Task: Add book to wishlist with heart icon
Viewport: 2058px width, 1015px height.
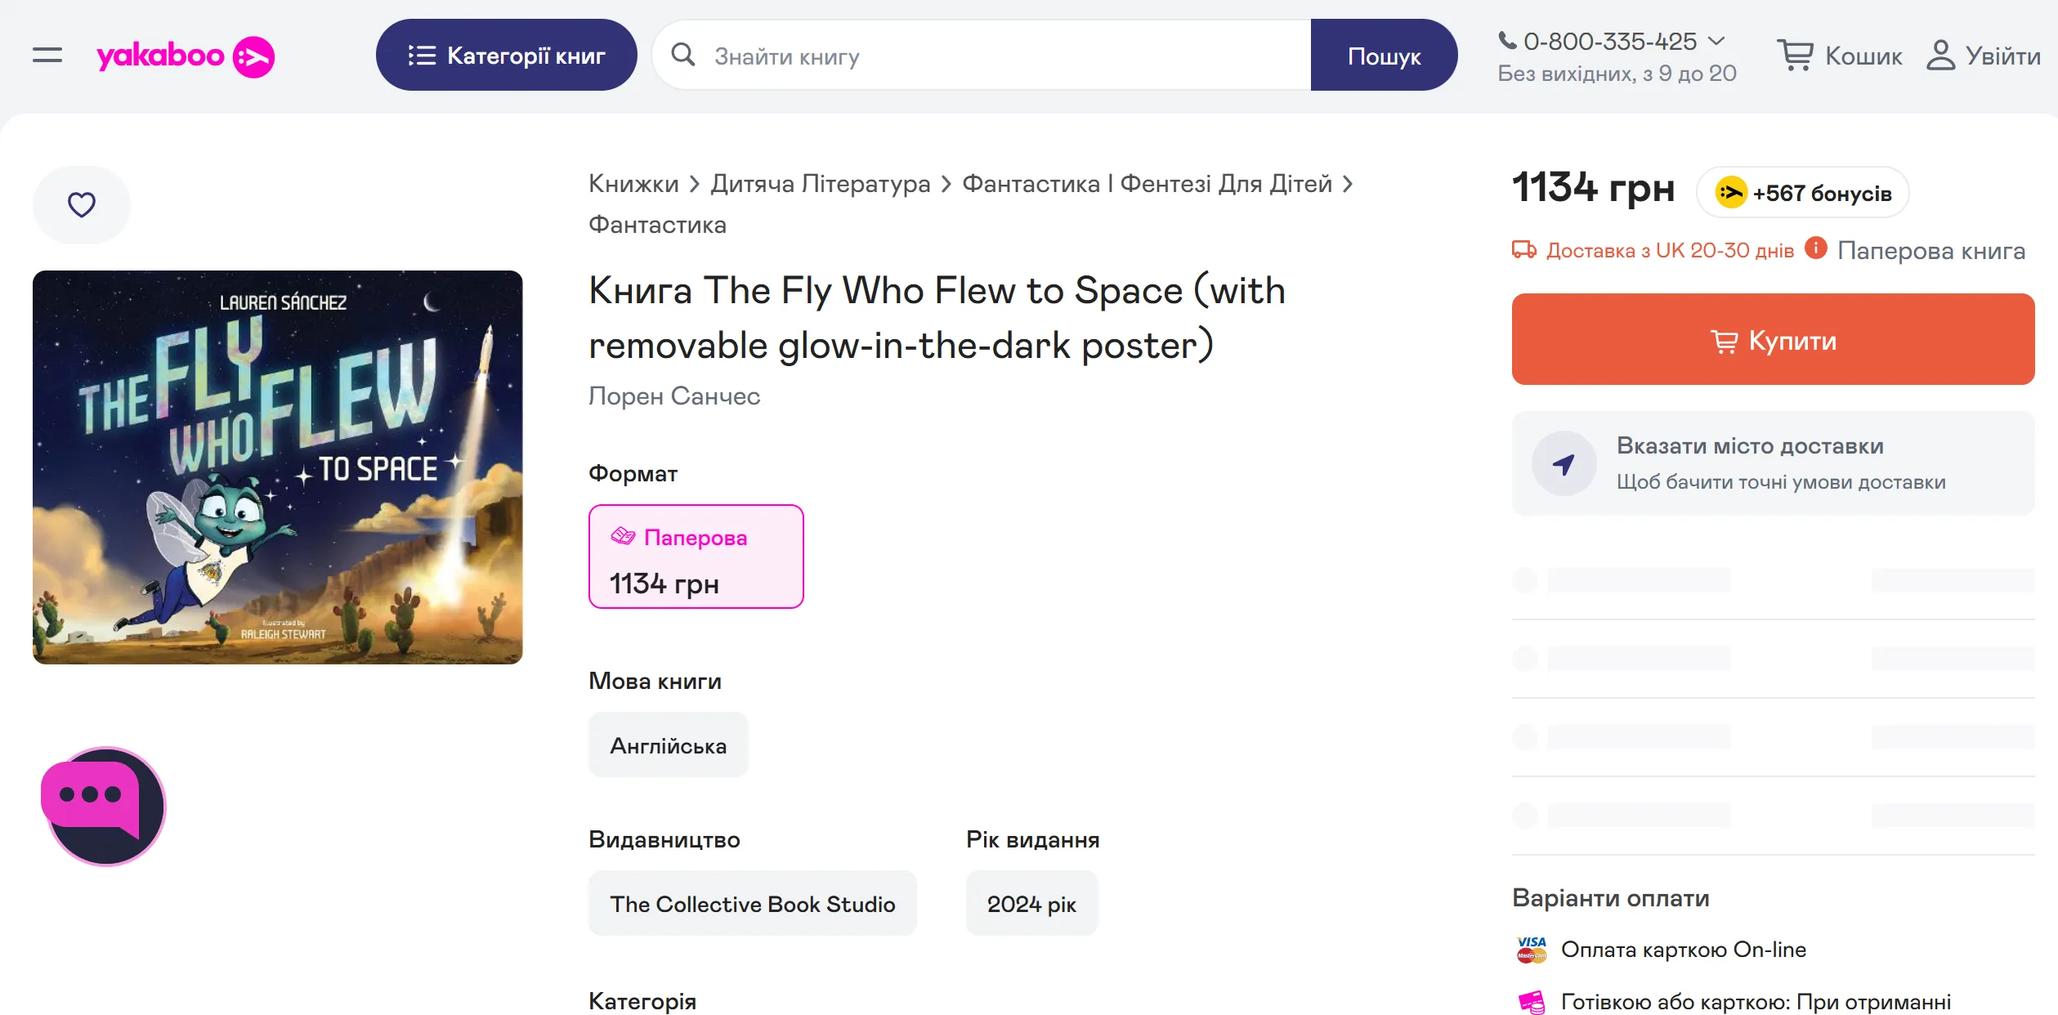Action: (82, 204)
